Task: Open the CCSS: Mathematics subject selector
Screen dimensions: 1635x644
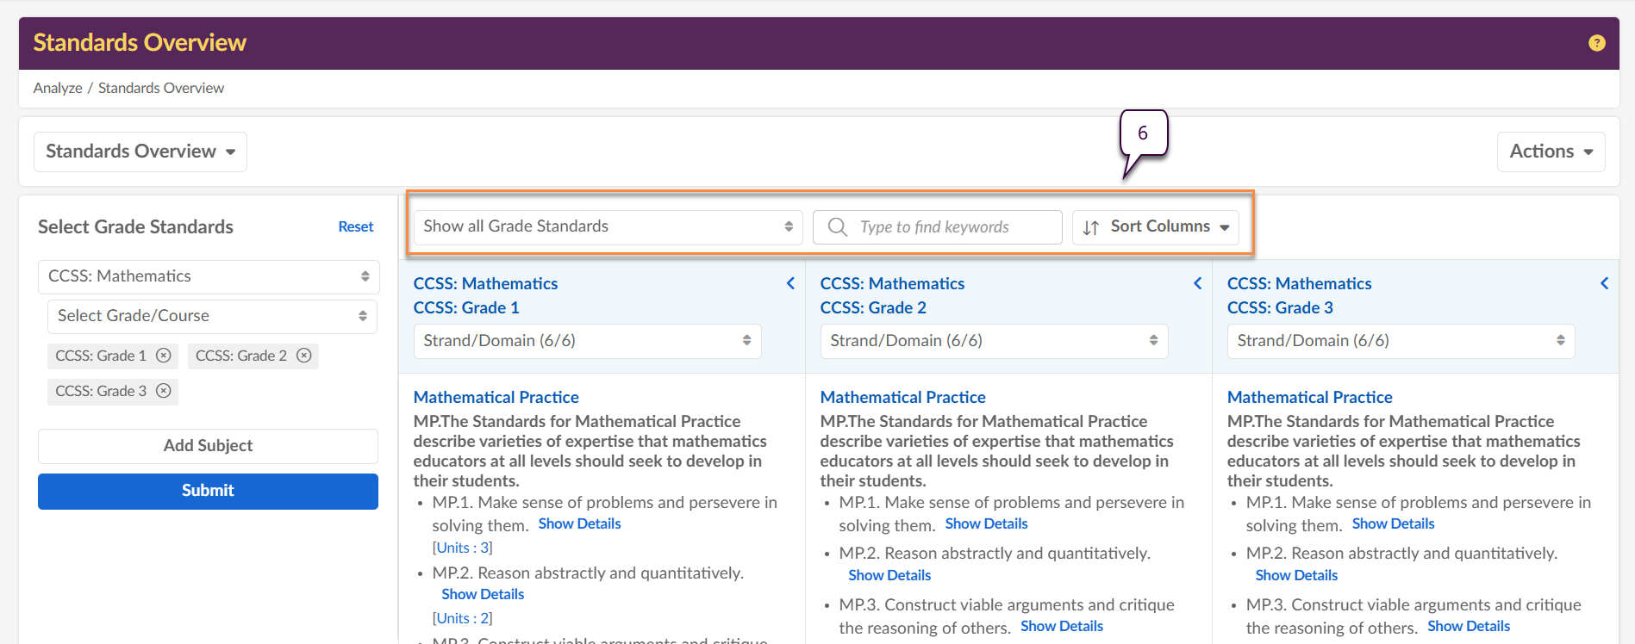Action: click(x=209, y=276)
